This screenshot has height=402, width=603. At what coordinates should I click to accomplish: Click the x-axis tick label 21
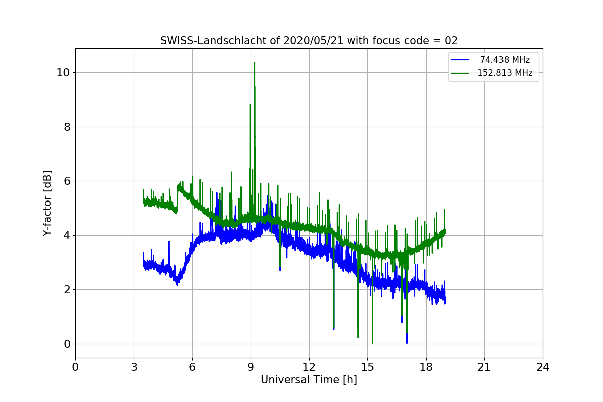tap(484, 368)
